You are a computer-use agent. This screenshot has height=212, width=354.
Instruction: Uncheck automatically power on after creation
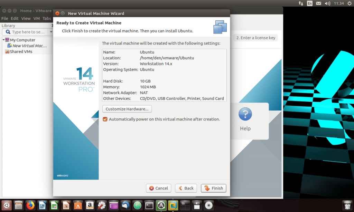point(105,119)
